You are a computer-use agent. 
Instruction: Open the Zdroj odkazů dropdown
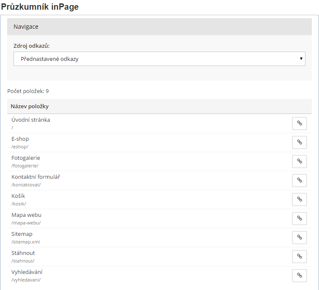159,59
